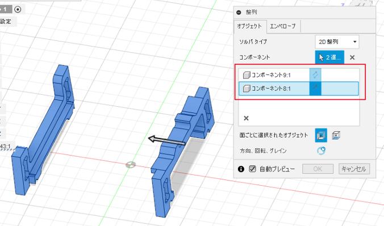Remove the list item with the X below it
This screenshot has width=384, height=226.
[x=246, y=118]
